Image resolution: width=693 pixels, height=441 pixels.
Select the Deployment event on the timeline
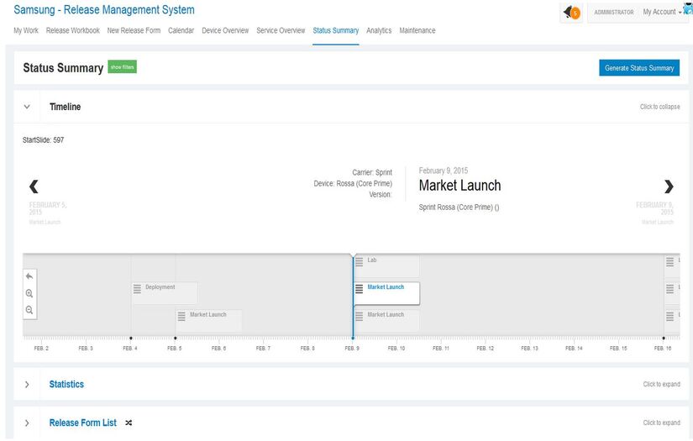tap(165, 293)
